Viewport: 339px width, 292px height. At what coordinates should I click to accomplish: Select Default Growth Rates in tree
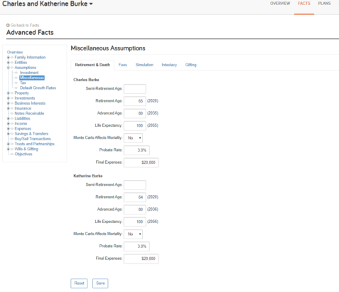[38, 88]
